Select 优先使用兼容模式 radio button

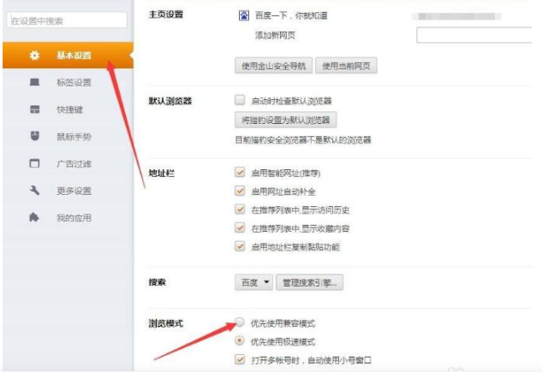click(241, 323)
